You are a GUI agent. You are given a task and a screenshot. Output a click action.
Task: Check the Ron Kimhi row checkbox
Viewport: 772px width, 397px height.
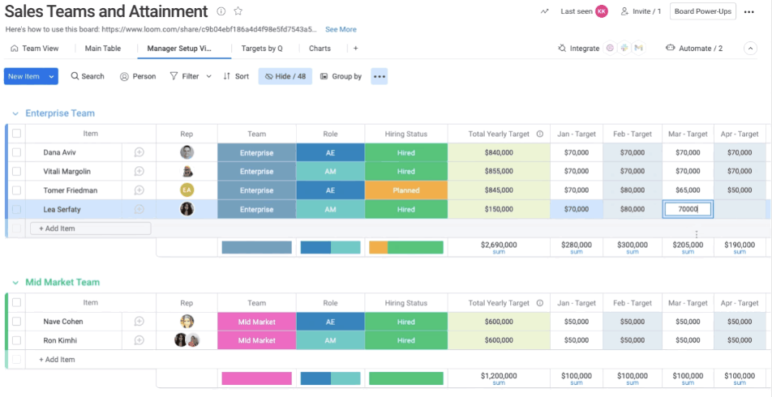[x=17, y=340]
